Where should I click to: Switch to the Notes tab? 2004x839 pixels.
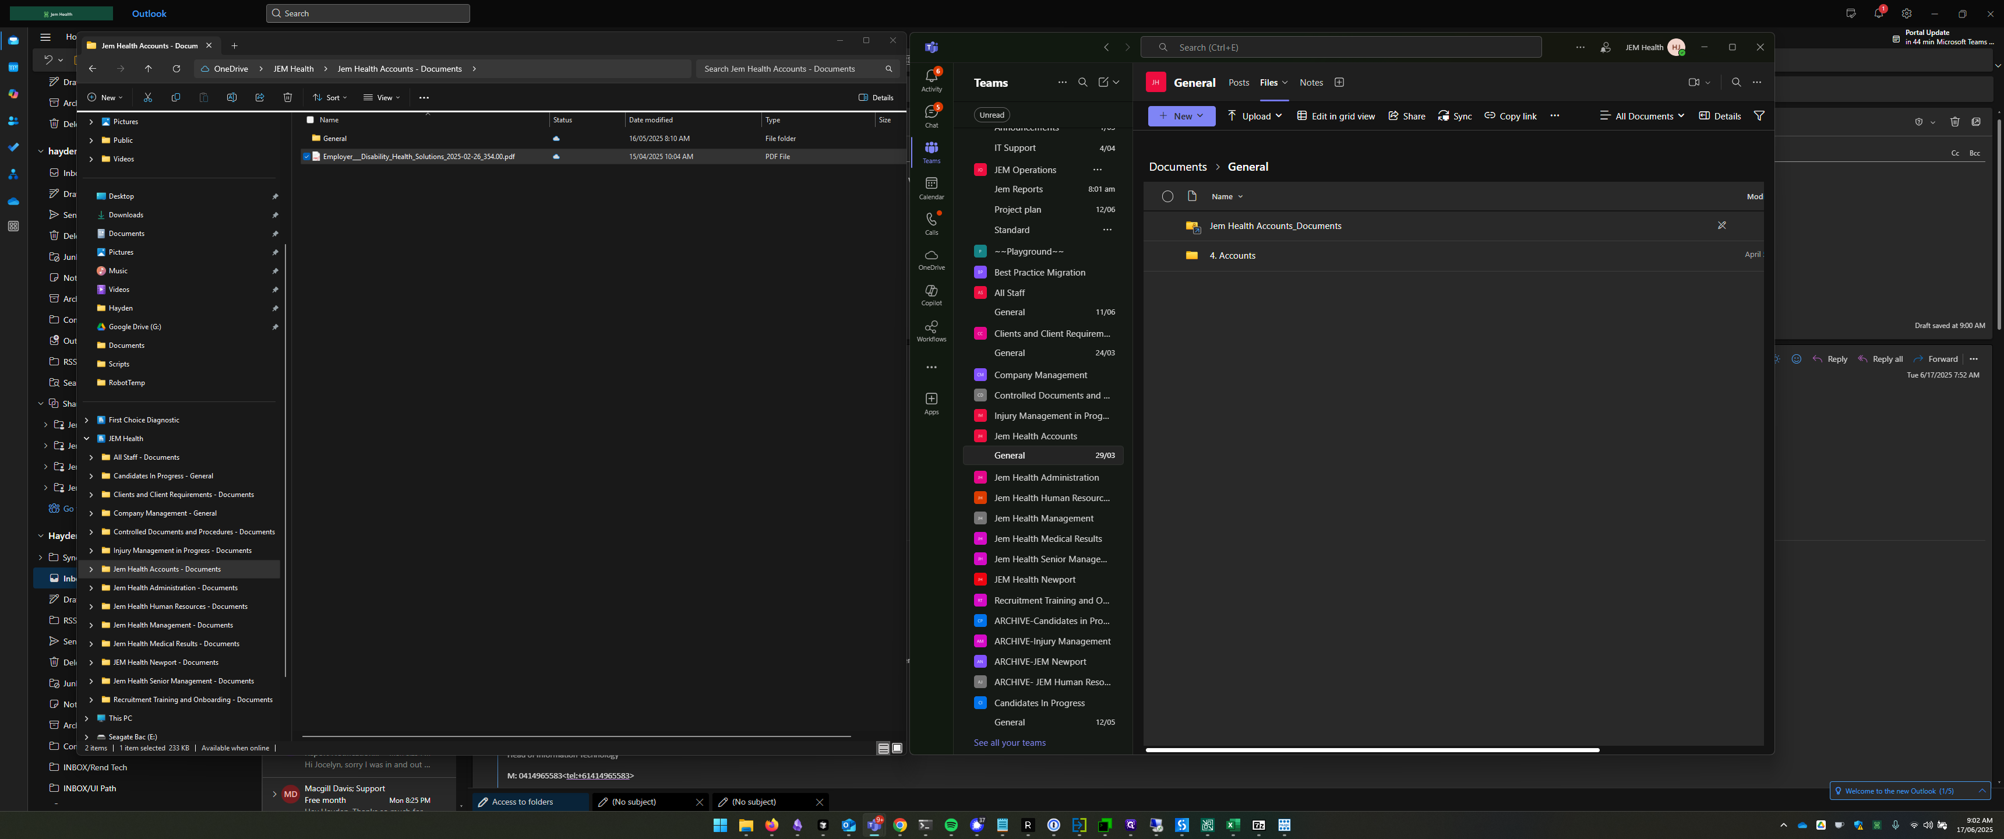pos(1311,83)
